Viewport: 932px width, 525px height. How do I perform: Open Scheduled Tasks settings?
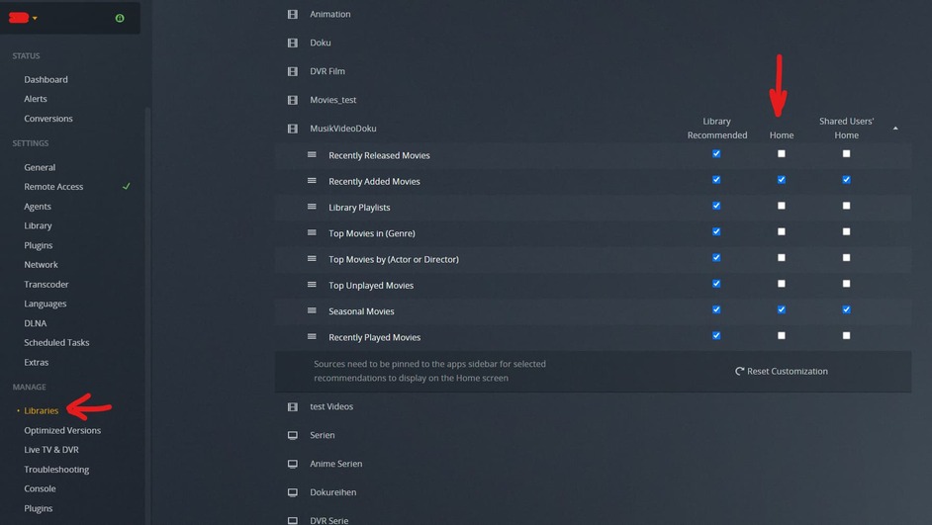click(x=56, y=343)
